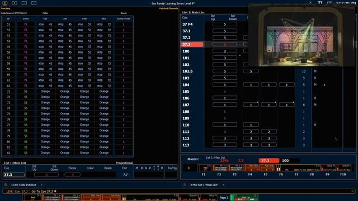Select the fourth workspace layout icon
358x201 pixels.
(x=34, y=3)
